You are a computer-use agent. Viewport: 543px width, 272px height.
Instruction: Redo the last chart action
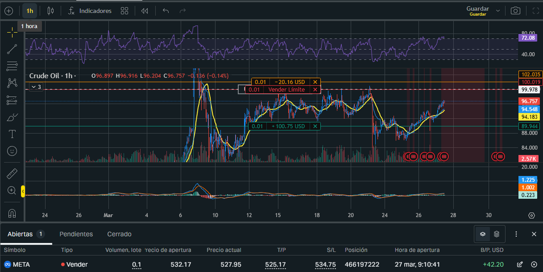pos(183,11)
